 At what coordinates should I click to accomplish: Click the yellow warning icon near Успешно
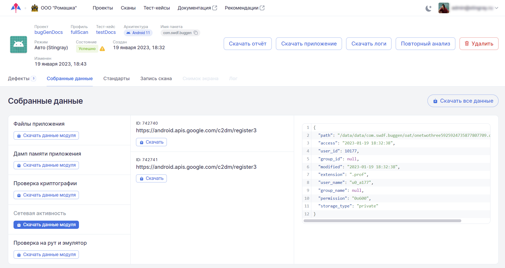tap(102, 49)
